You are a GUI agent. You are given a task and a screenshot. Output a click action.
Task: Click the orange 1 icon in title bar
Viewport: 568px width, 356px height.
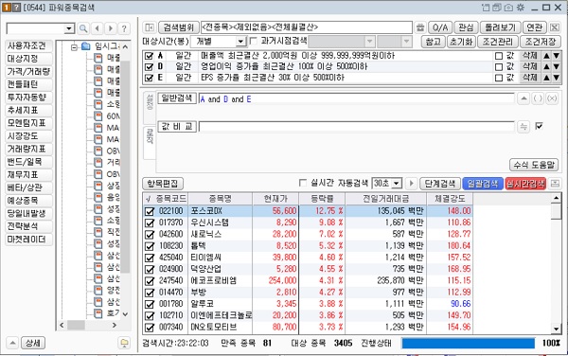[x=7, y=8]
